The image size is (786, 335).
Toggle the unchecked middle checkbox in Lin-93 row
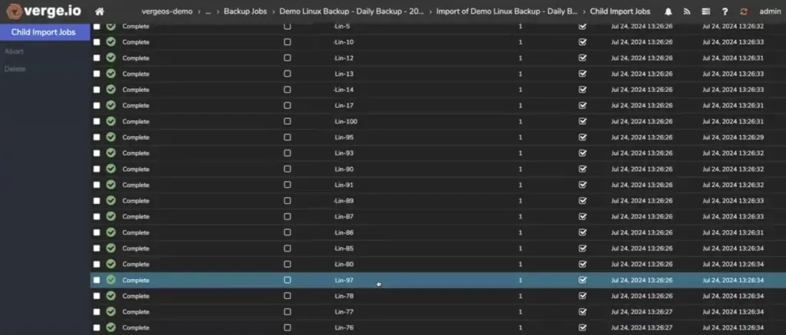(287, 153)
